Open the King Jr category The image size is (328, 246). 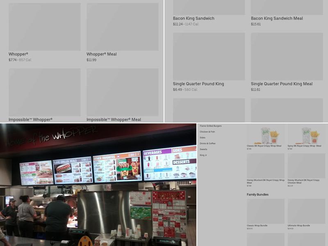pos(203,155)
